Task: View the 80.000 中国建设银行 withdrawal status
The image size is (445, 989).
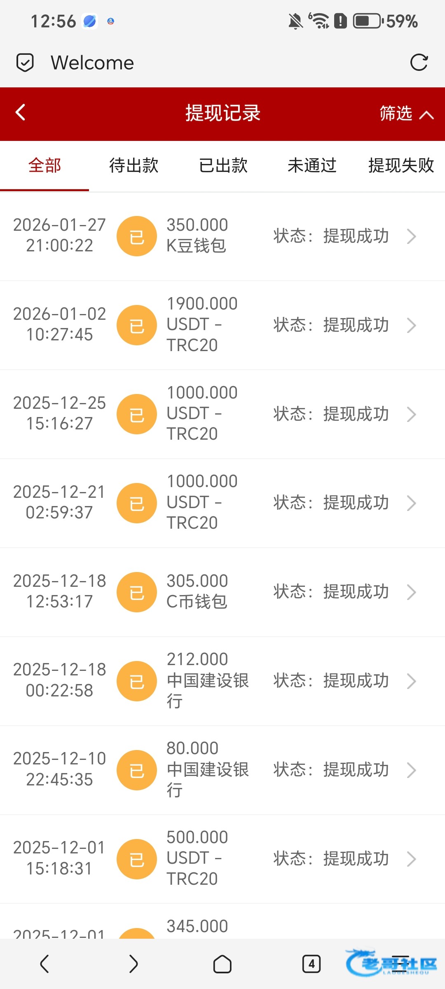Action: tap(331, 770)
